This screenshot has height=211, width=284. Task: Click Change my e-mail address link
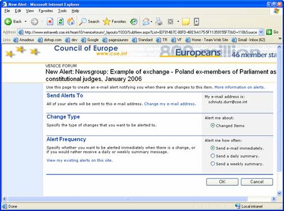170,104
